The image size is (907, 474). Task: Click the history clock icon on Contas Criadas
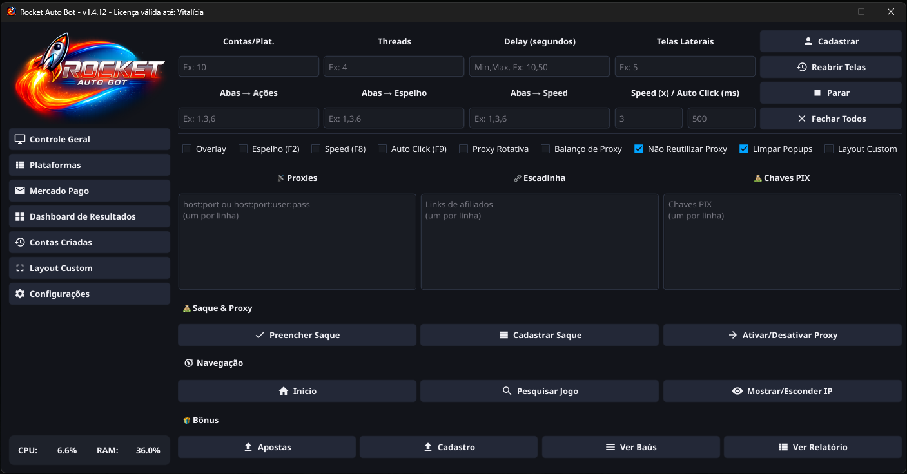pyautogui.click(x=20, y=242)
